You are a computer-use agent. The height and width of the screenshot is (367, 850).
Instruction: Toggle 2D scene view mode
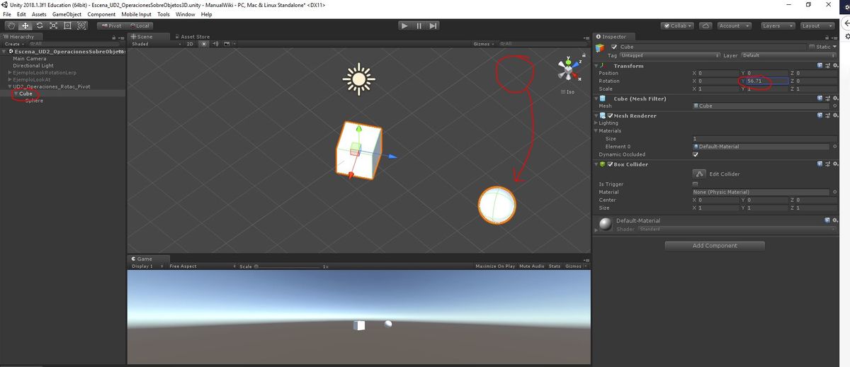tap(190, 44)
